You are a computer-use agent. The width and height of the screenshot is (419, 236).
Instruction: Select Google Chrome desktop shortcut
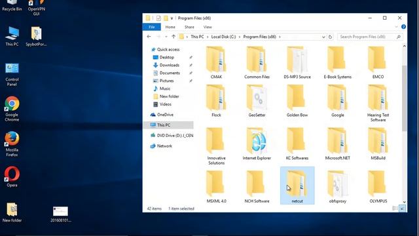point(12,109)
